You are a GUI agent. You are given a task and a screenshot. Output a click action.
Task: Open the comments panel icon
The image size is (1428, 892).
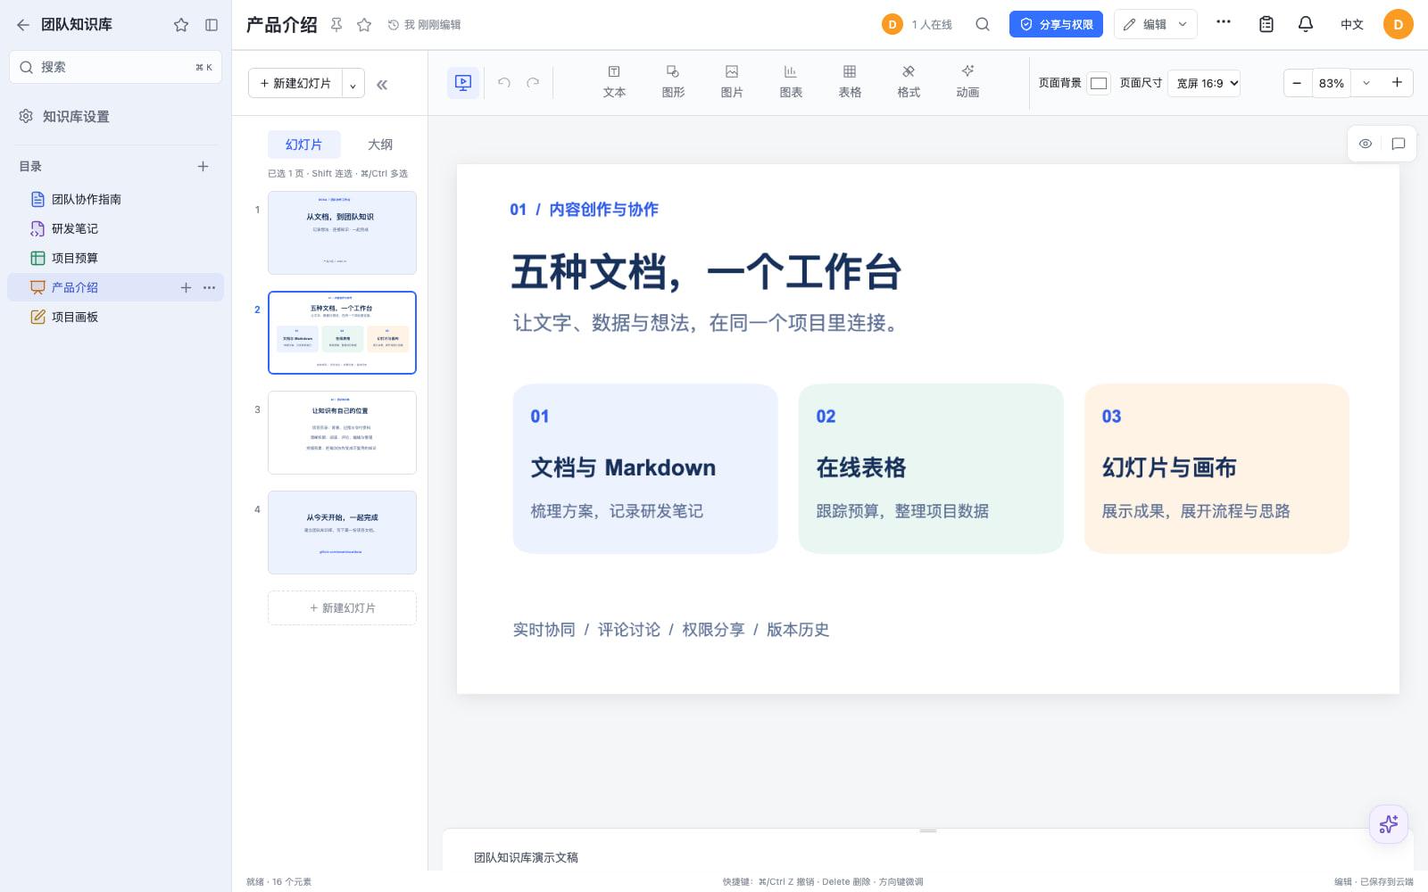pyautogui.click(x=1399, y=144)
